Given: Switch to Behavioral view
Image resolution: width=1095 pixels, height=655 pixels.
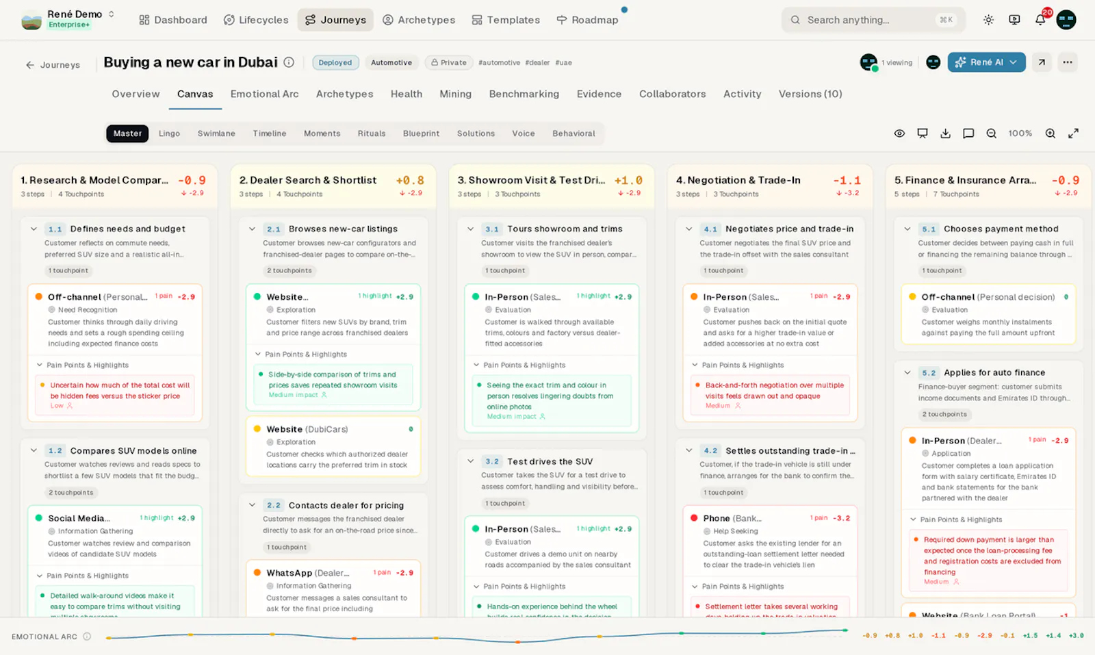Looking at the screenshot, I should (x=574, y=133).
